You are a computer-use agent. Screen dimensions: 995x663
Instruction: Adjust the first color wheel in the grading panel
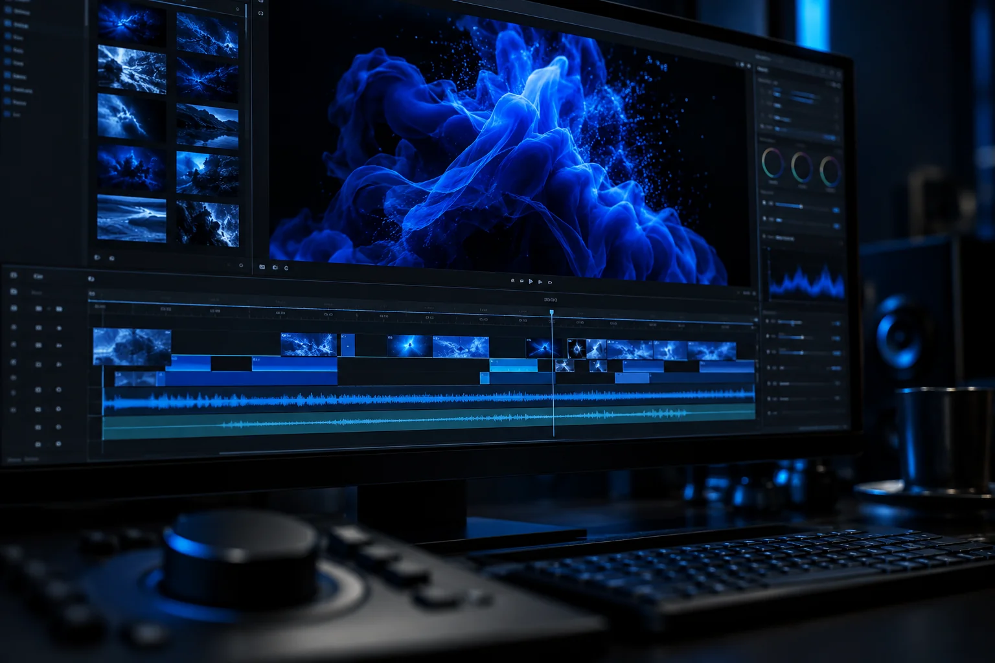[772, 164]
